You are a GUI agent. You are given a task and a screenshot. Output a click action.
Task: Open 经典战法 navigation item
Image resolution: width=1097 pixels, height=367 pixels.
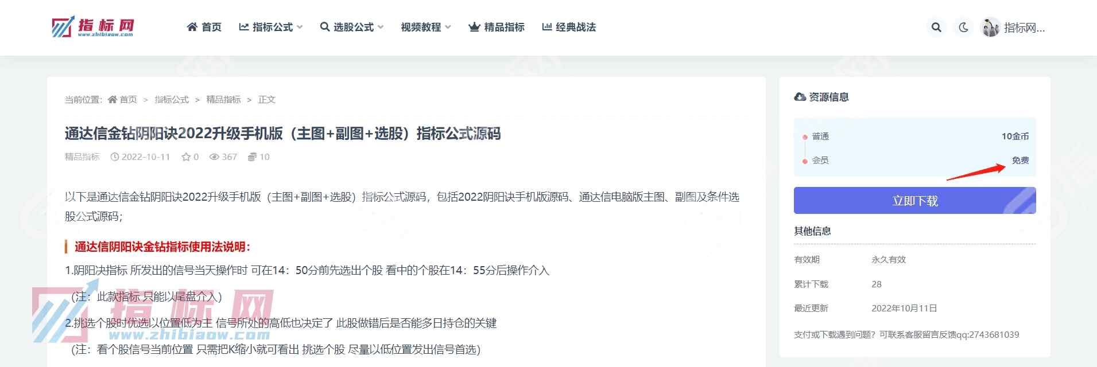click(569, 27)
